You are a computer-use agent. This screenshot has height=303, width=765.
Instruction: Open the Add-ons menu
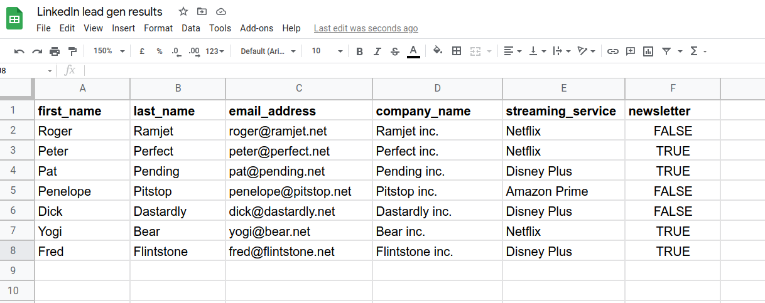[257, 28]
